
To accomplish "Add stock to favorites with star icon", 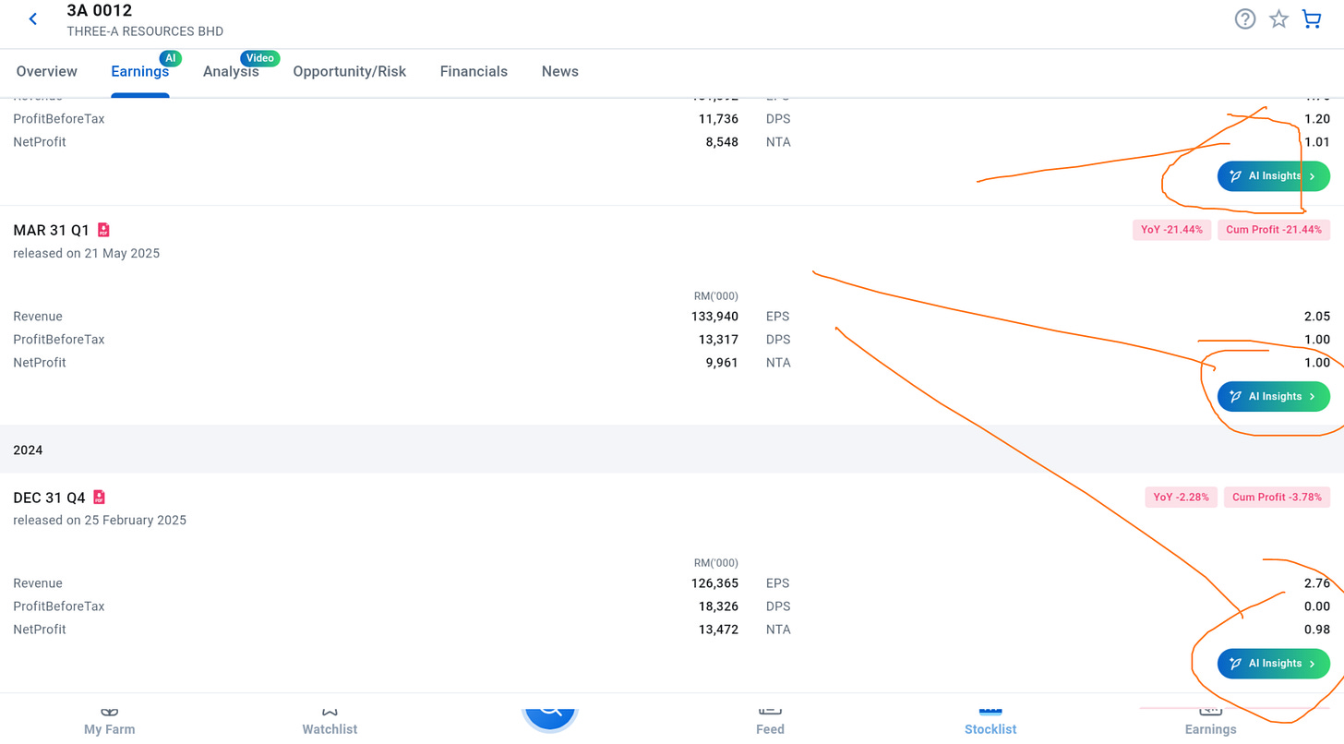I will [x=1278, y=19].
